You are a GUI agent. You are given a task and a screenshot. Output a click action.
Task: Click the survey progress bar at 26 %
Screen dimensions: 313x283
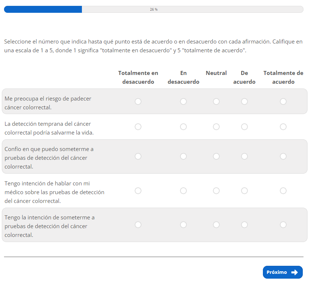point(154,10)
